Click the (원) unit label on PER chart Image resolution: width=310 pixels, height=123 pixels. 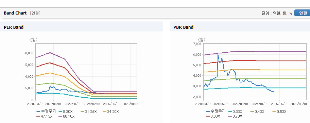click(x=34, y=40)
